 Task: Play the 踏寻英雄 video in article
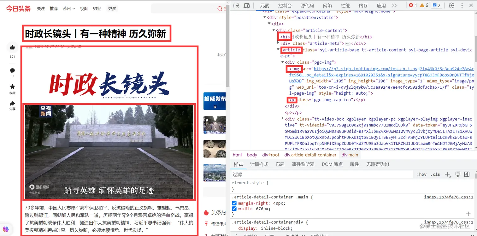click(x=109, y=152)
